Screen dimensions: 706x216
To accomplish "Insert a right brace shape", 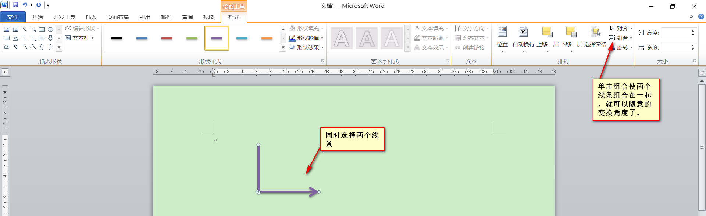I will (x=51, y=47).
